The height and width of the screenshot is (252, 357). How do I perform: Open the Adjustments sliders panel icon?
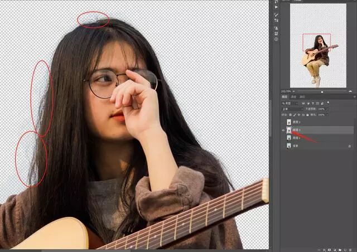pyautogui.click(x=276, y=21)
